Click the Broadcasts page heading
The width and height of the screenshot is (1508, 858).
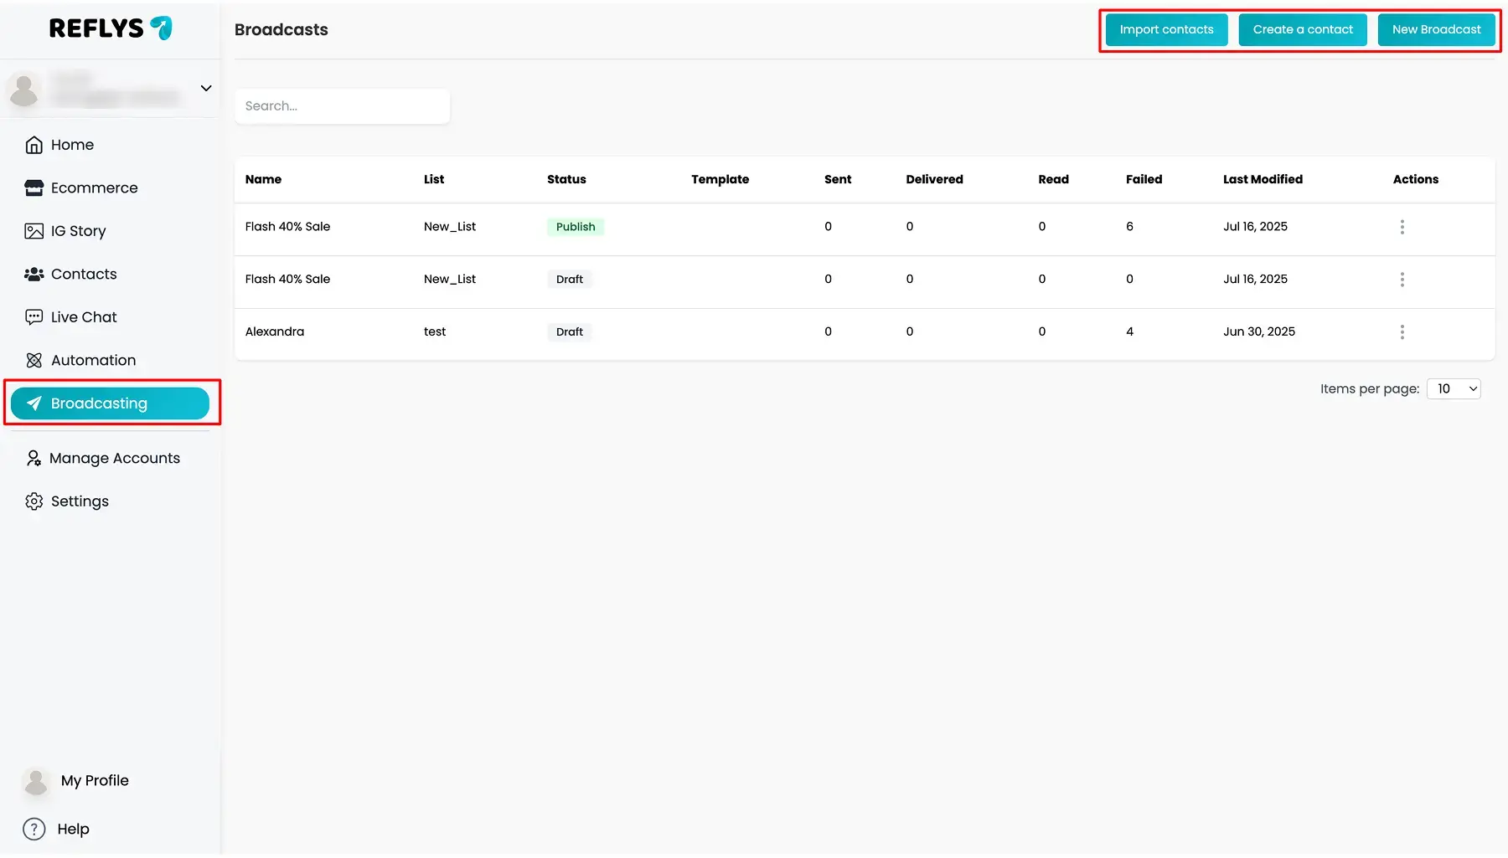coord(281,29)
